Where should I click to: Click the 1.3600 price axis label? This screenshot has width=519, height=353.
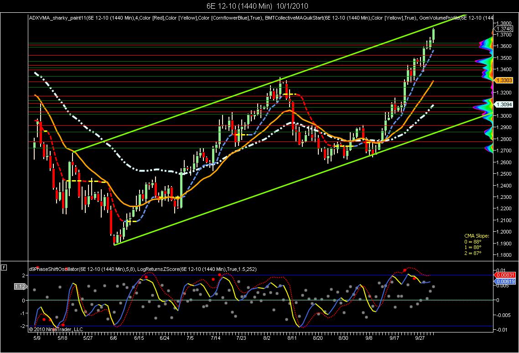tap(504, 46)
